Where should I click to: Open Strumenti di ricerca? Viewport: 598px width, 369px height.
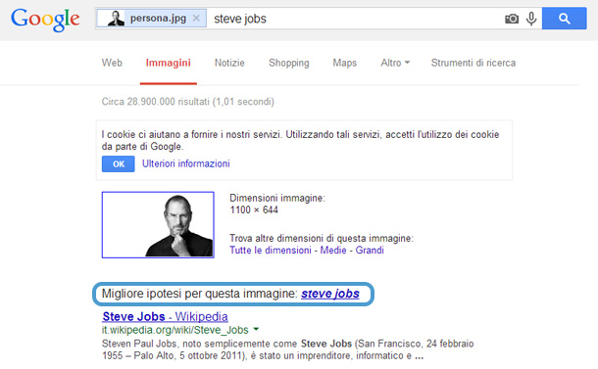tap(473, 63)
